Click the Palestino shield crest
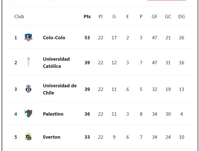 pos(28,113)
